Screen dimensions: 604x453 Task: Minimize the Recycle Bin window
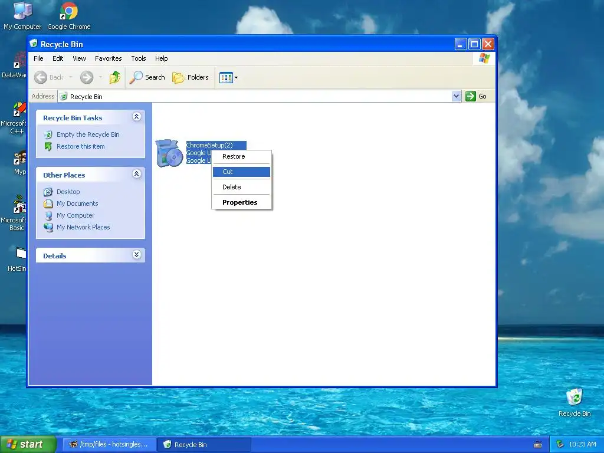click(460, 44)
